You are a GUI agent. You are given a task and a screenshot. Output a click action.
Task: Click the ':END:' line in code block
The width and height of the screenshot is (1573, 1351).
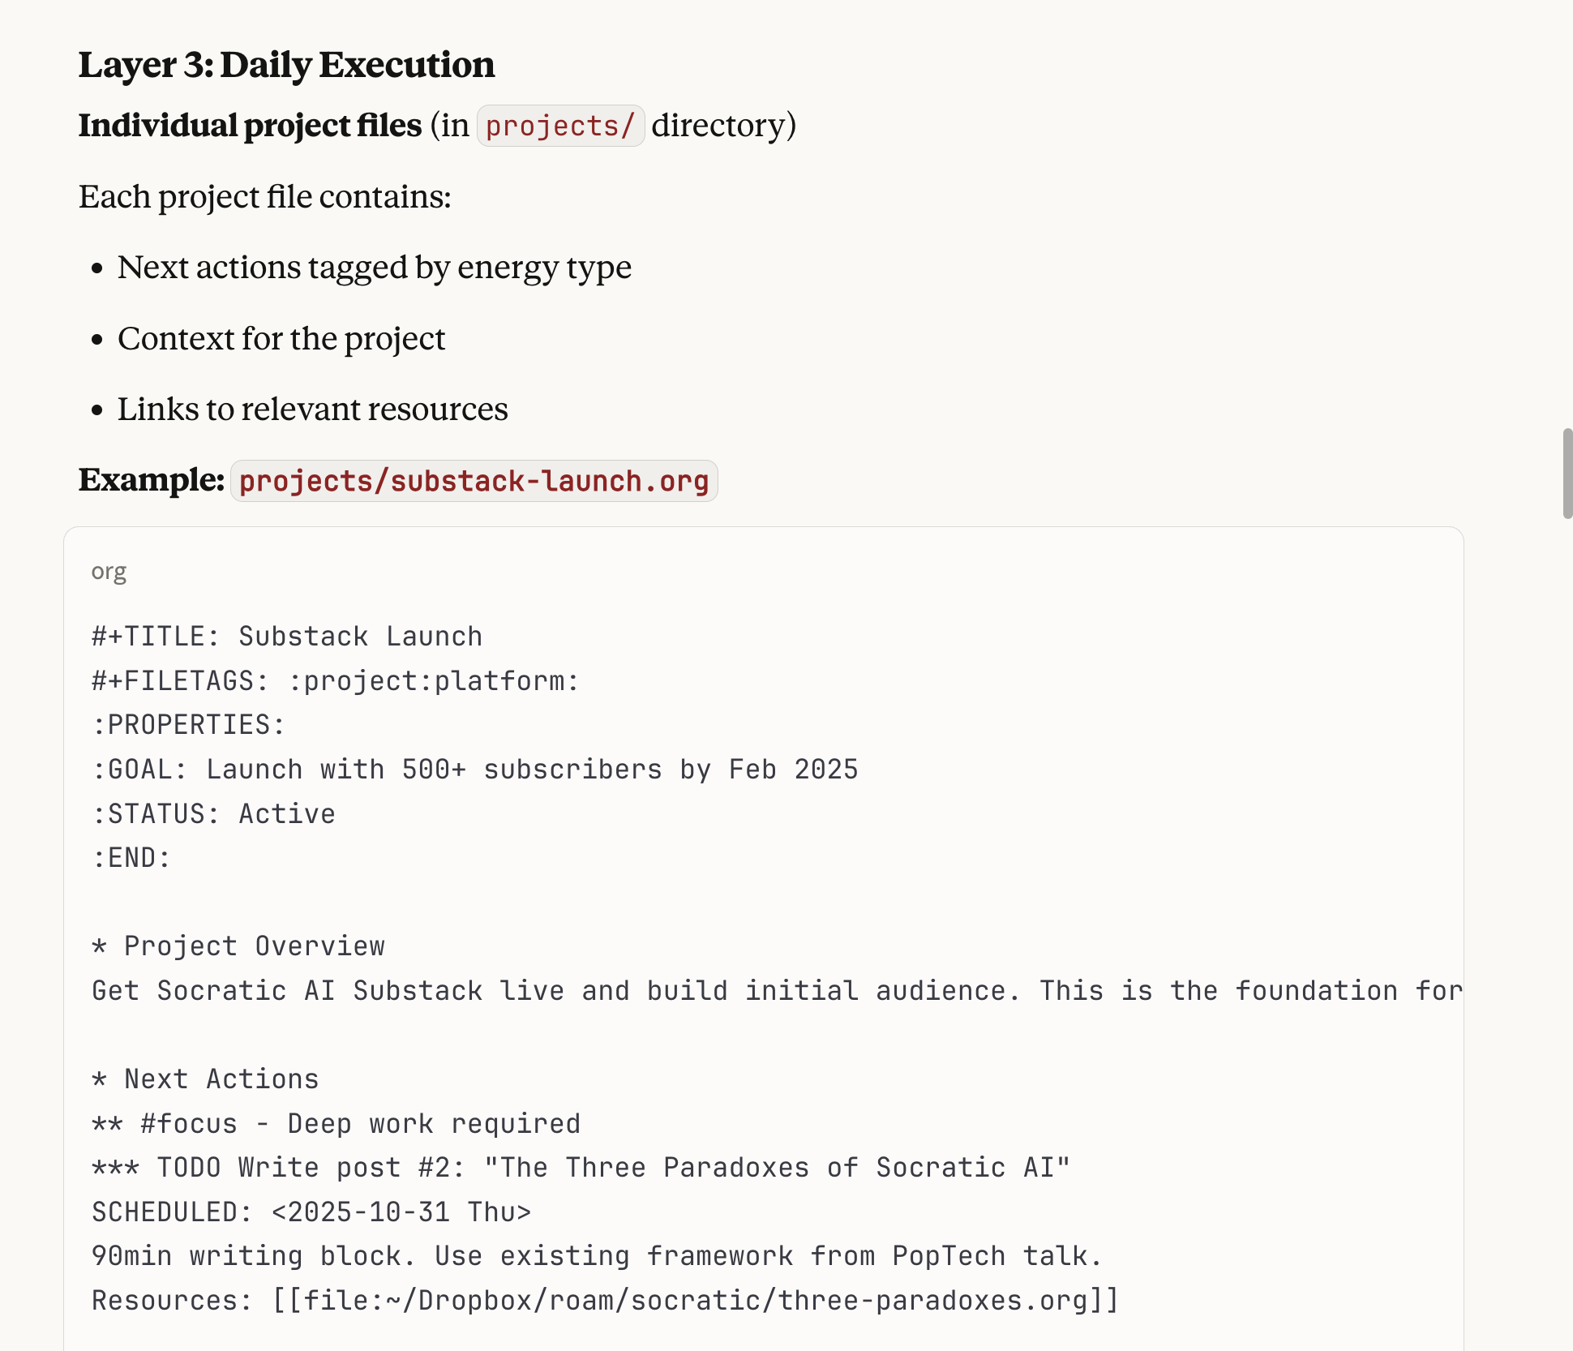(x=131, y=858)
